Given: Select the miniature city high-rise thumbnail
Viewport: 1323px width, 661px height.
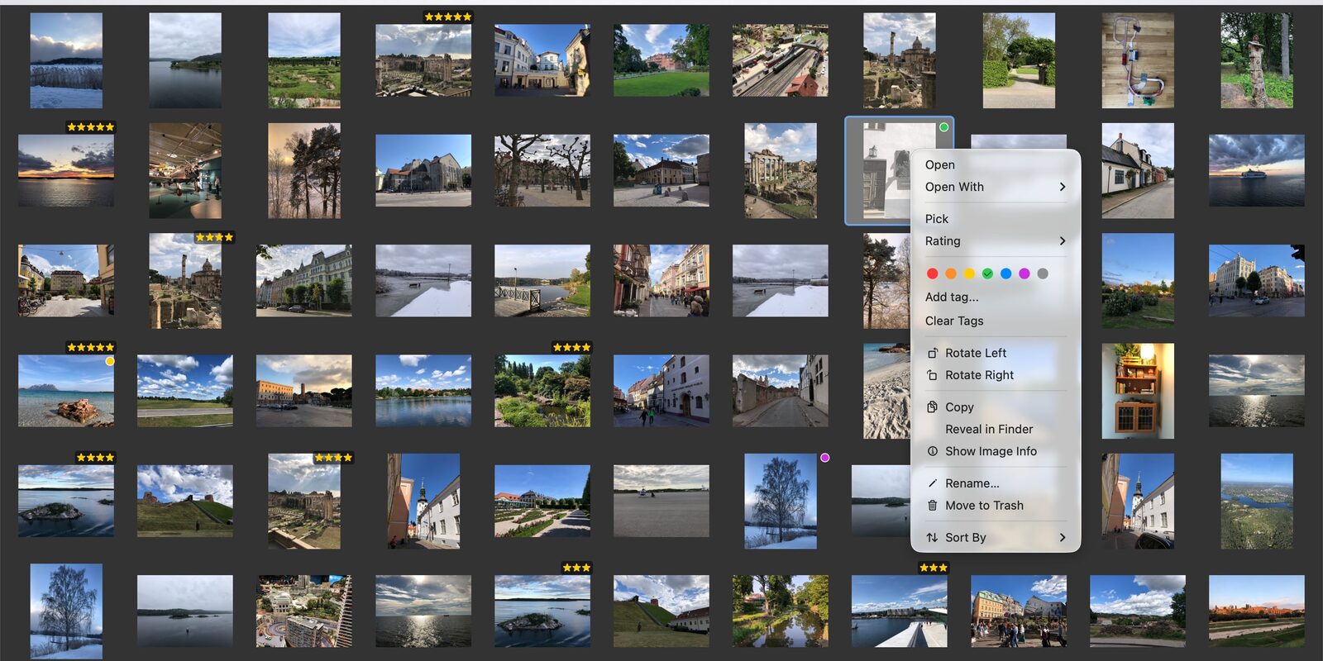Looking at the screenshot, I should pos(304,611).
